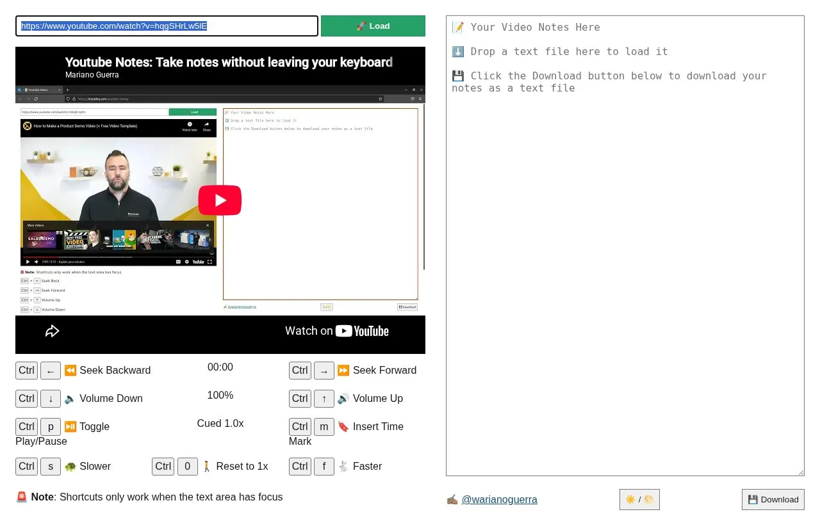Click the "m" key cap
The width and height of the screenshot is (820, 512).
pos(324,427)
